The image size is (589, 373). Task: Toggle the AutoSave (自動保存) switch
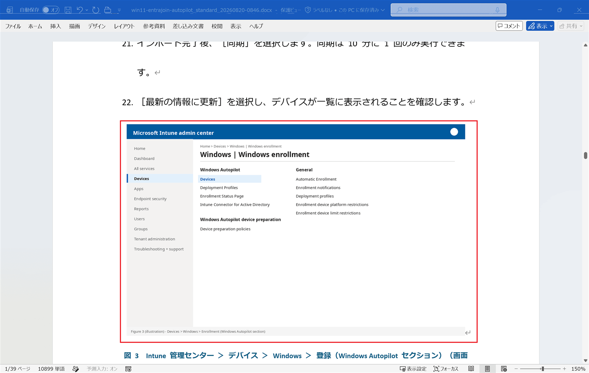click(x=51, y=10)
